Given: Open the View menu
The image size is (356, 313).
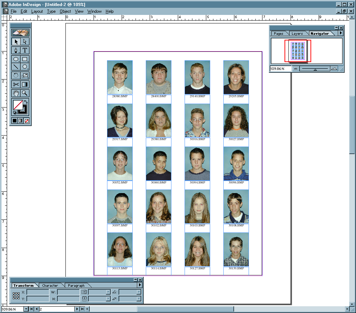Looking at the screenshot, I should [x=79, y=11].
